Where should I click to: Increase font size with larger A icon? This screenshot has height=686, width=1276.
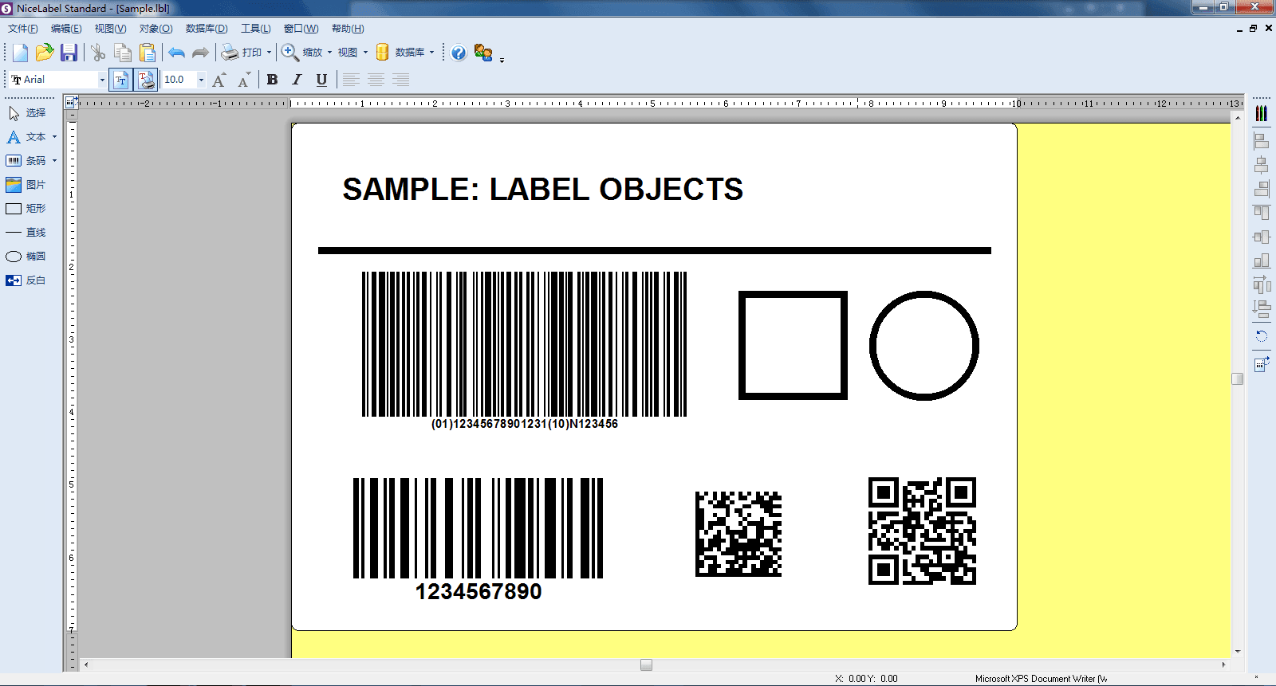219,80
